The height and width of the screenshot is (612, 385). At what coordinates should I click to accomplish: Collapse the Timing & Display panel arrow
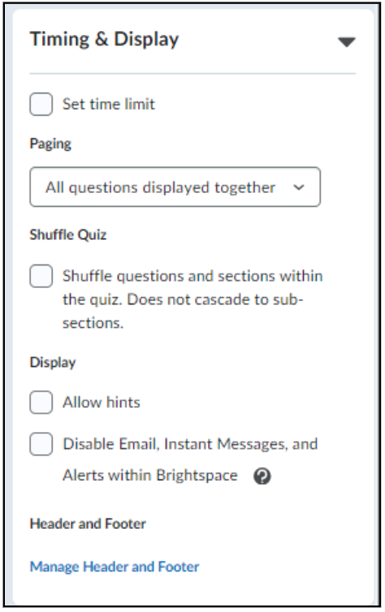click(347, 42)
